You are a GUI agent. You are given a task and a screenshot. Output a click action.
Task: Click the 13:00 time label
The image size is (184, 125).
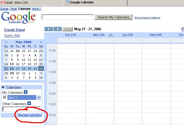[x=52, y=83]
